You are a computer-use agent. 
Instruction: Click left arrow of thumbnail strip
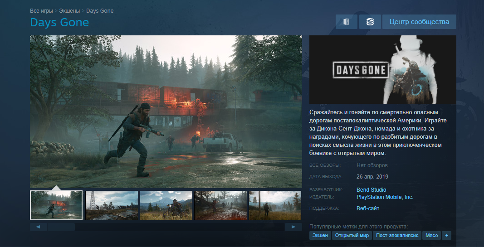38,227
